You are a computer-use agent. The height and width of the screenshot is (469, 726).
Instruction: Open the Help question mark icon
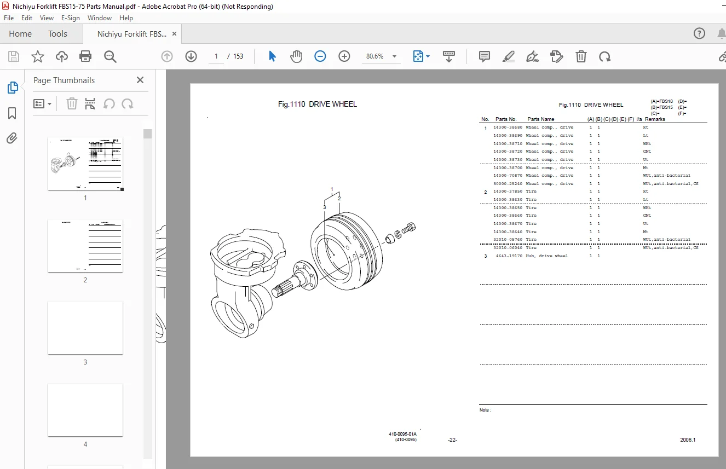(699, 33)
